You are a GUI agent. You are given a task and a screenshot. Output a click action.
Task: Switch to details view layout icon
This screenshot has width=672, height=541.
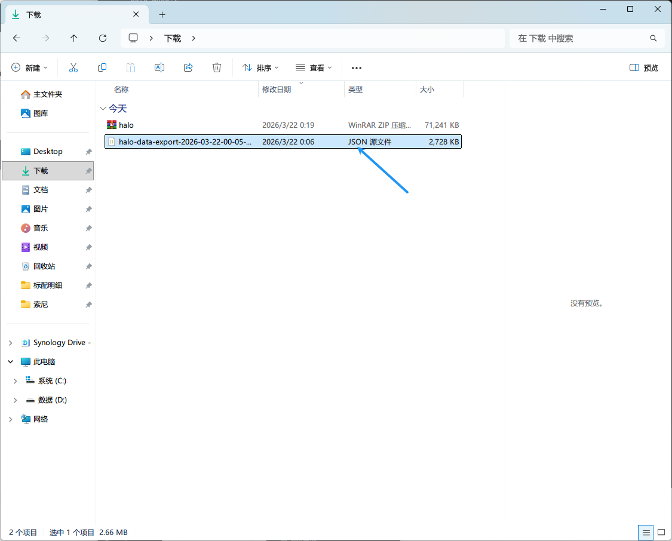[x=645, y=532]
